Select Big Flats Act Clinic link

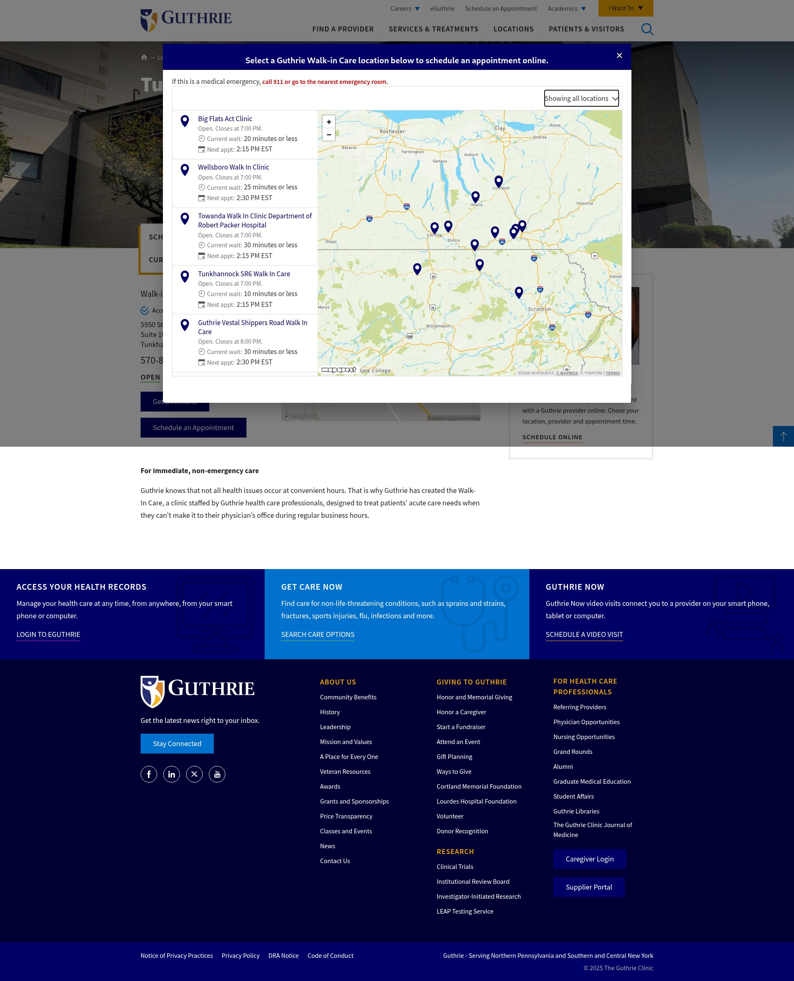[x=225, y=118]
